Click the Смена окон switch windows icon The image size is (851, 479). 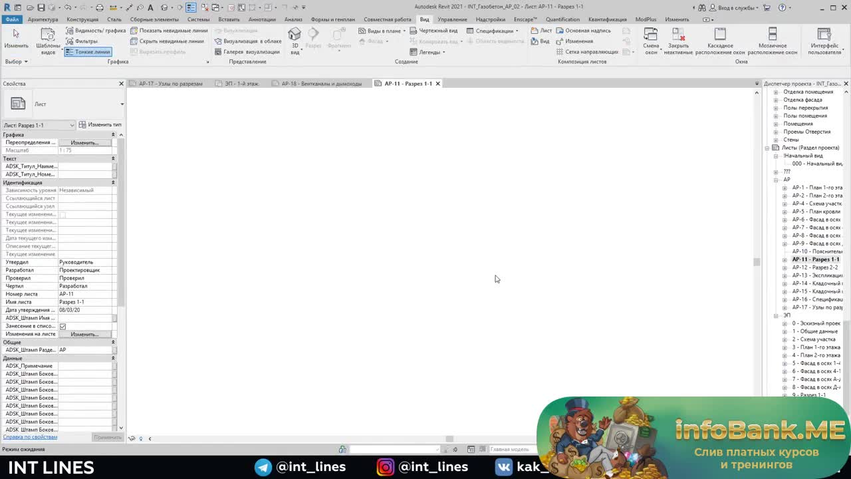pyautogui.click(x=651, y=39)
